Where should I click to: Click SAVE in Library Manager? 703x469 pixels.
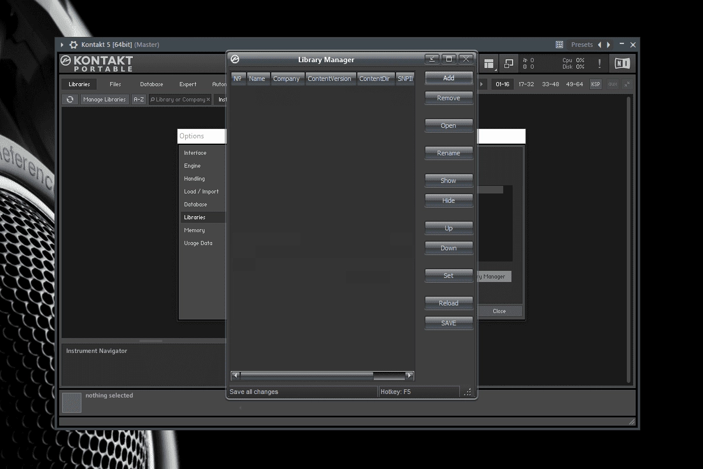(449, 323)
